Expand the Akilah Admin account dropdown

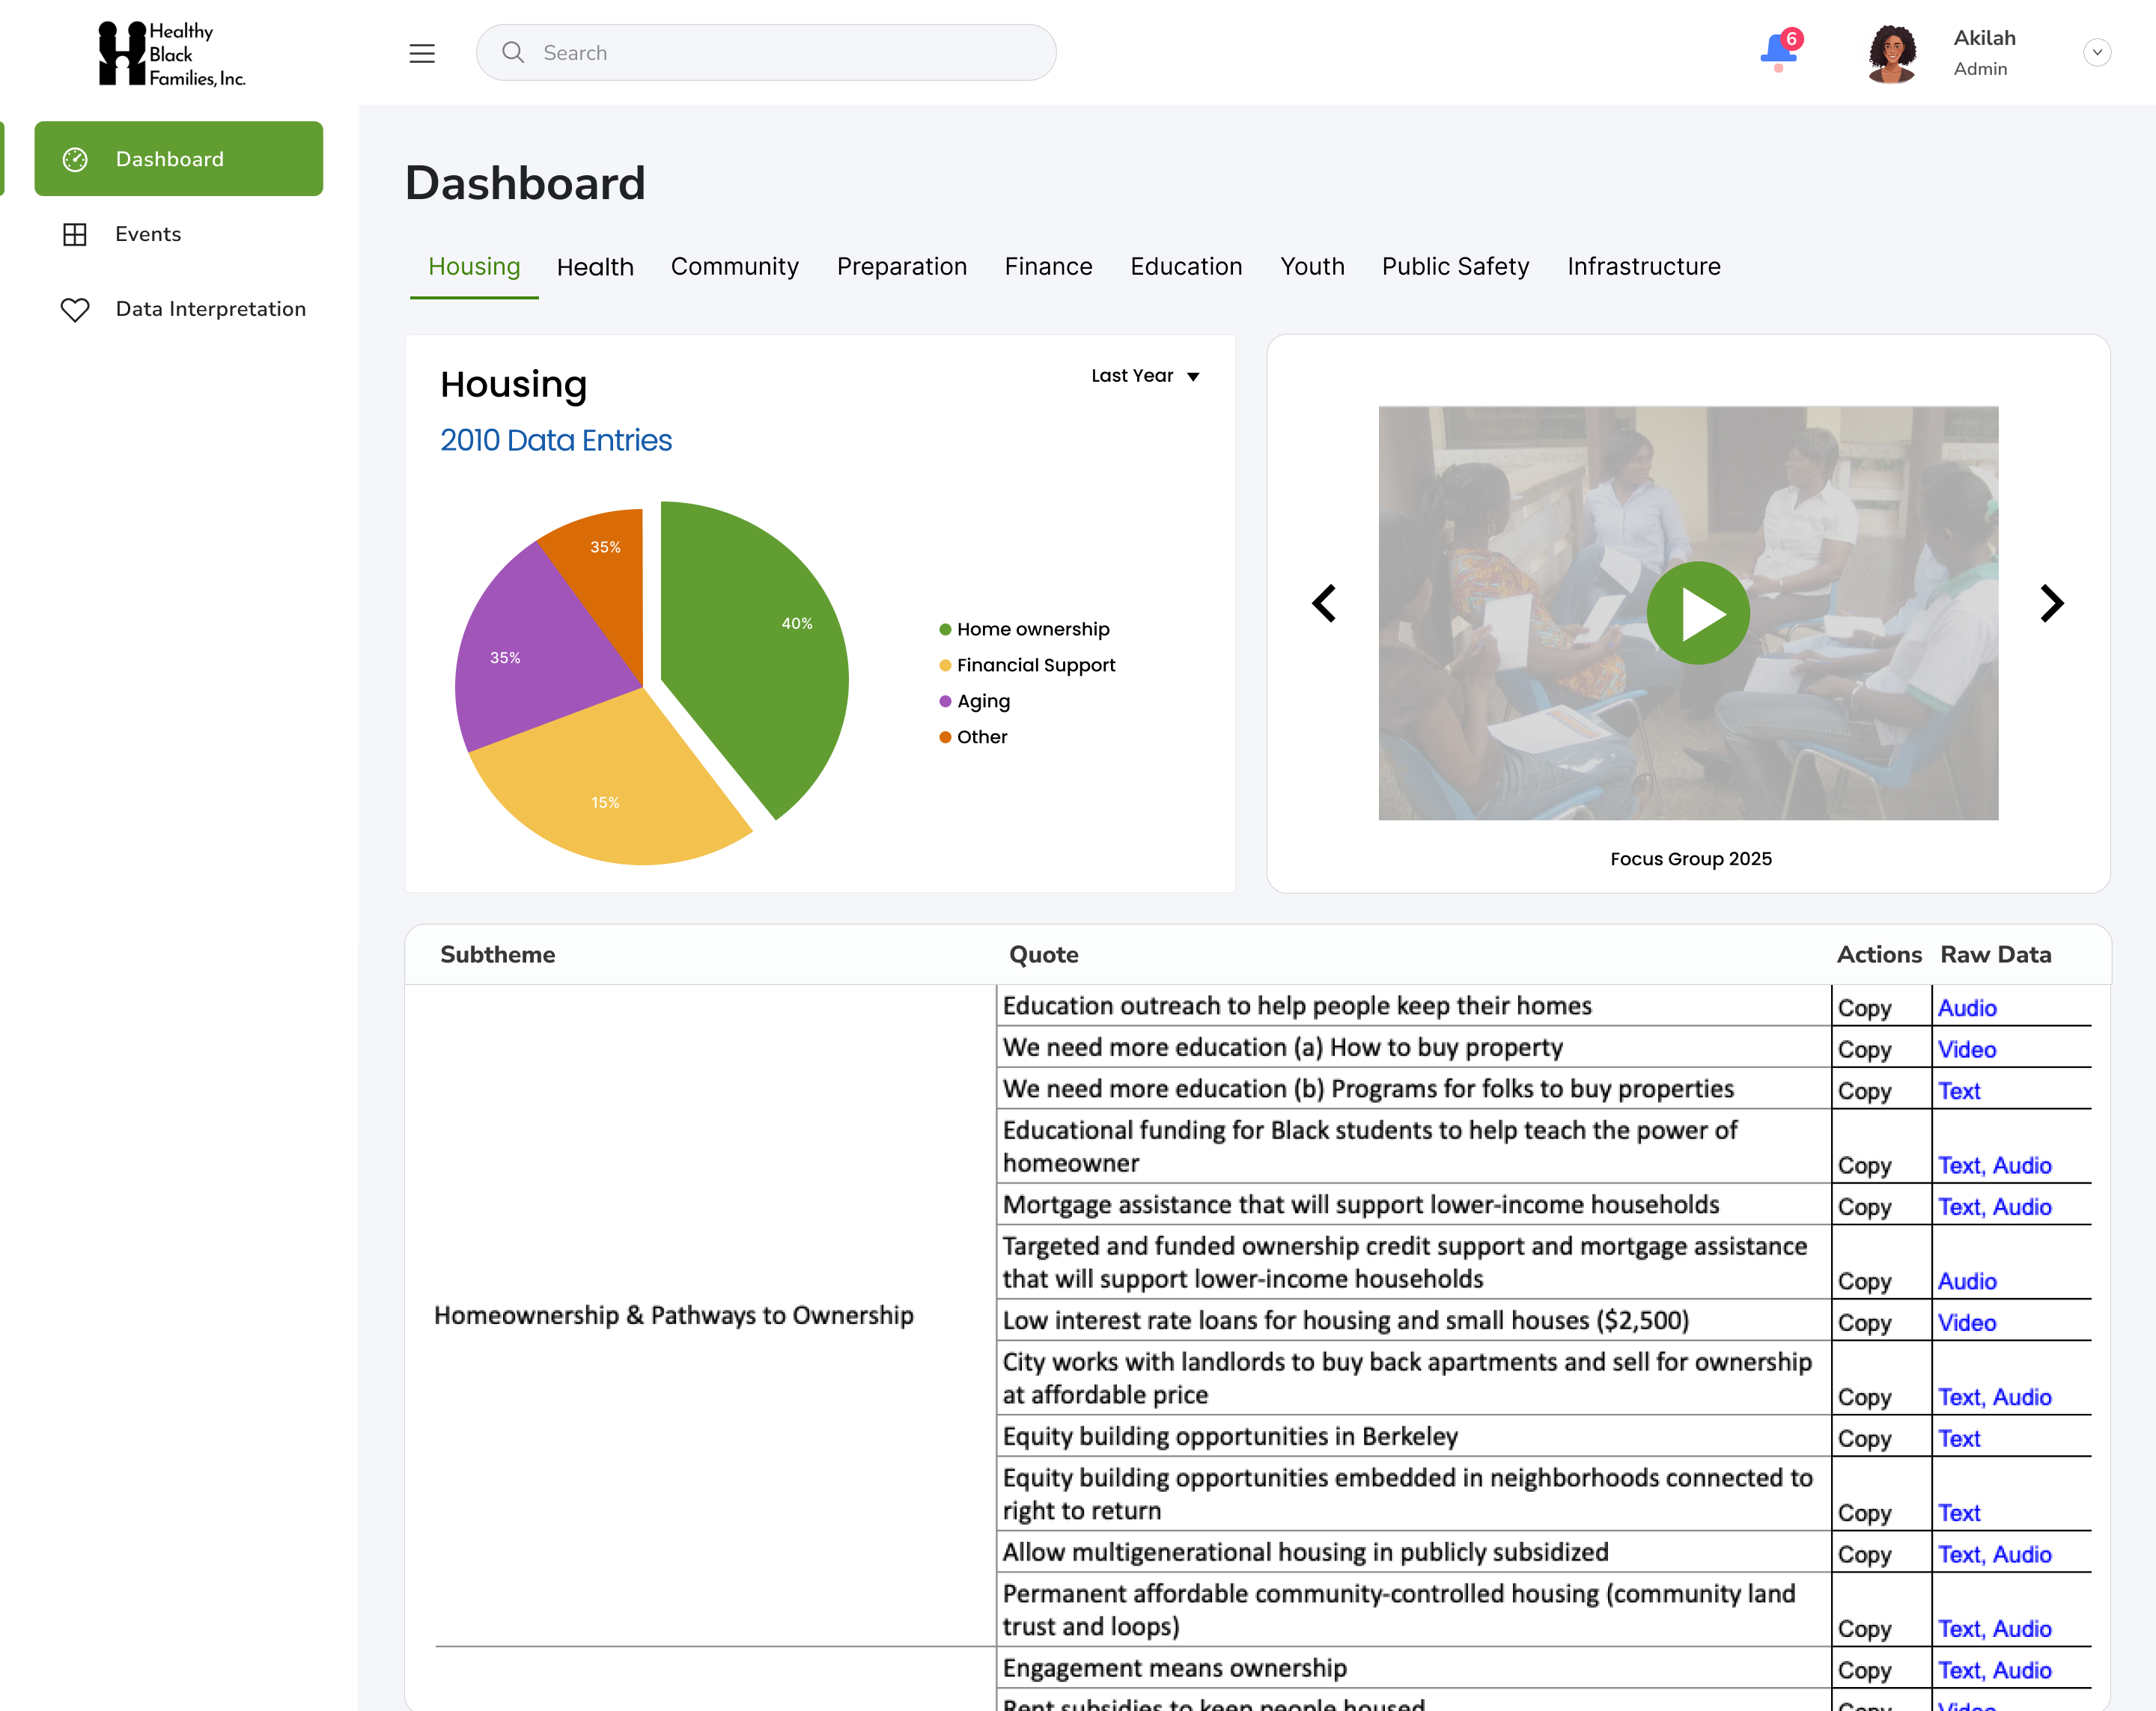pos(2097,52)
